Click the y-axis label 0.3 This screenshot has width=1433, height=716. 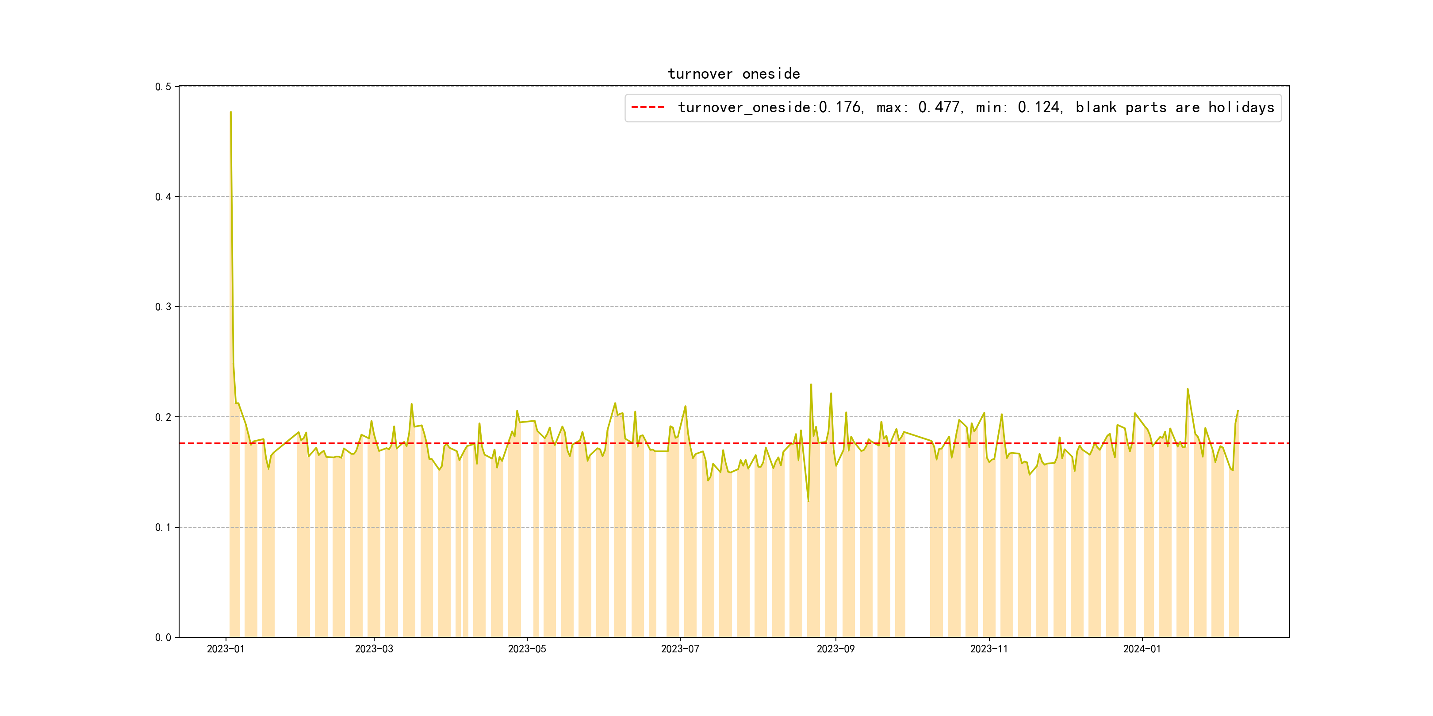pyautogui.click(x=163, y=307)
